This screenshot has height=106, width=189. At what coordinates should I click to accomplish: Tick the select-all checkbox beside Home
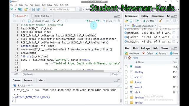pos(125,58)
